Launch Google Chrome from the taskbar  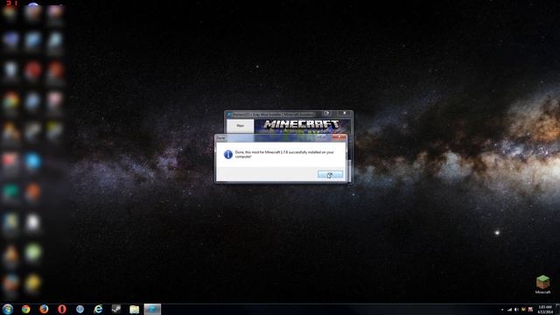coord(25,309)
